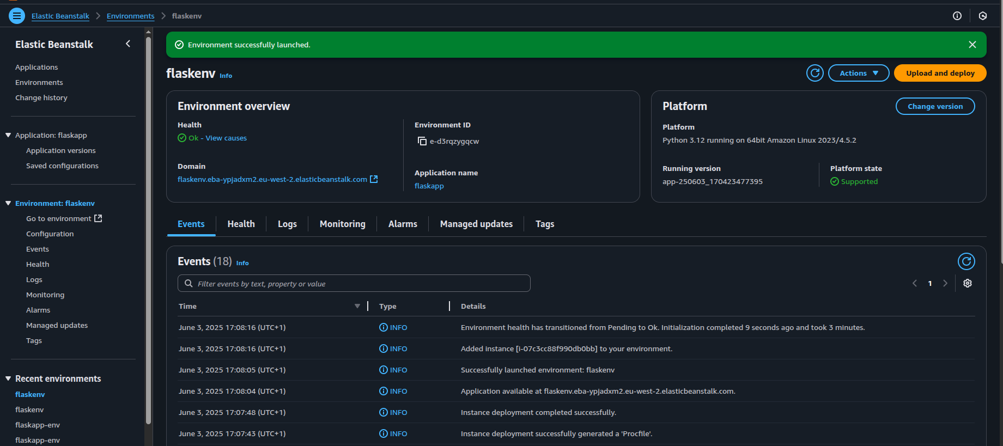Sort events by Time column arrow

(x=357, y=306)
